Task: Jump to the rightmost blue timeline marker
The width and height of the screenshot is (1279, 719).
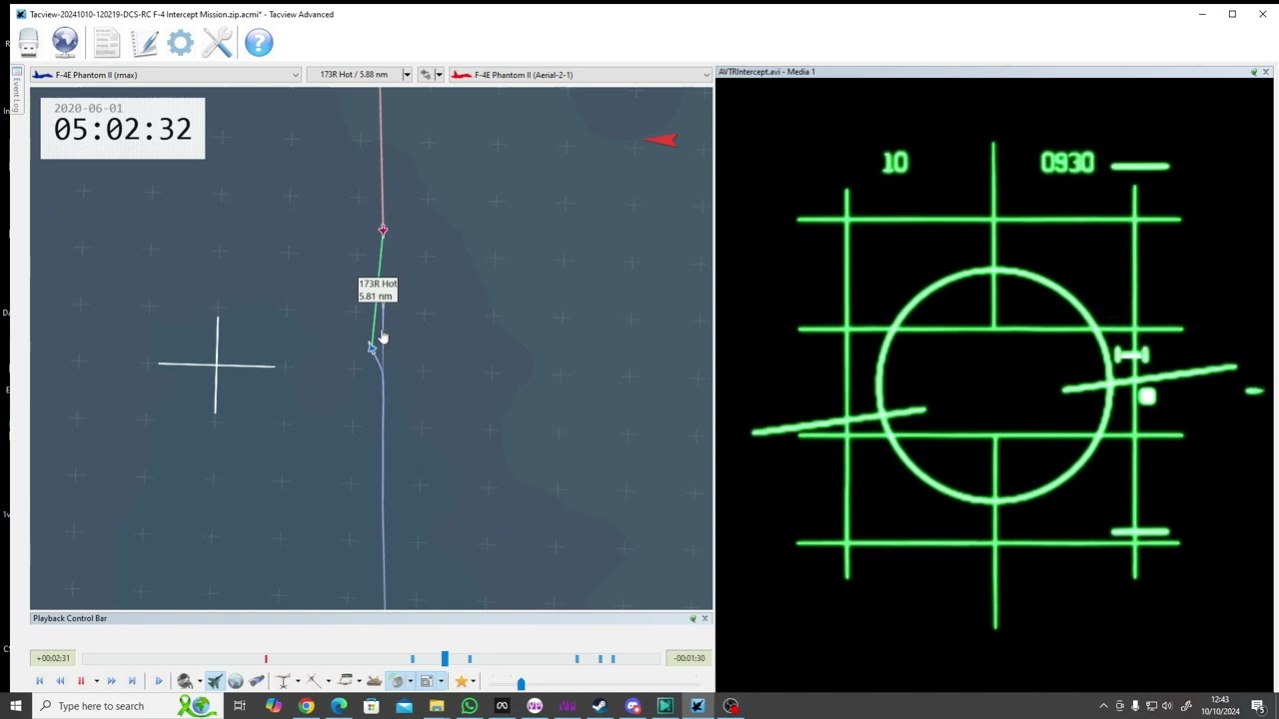Action: tap(613, 658)
